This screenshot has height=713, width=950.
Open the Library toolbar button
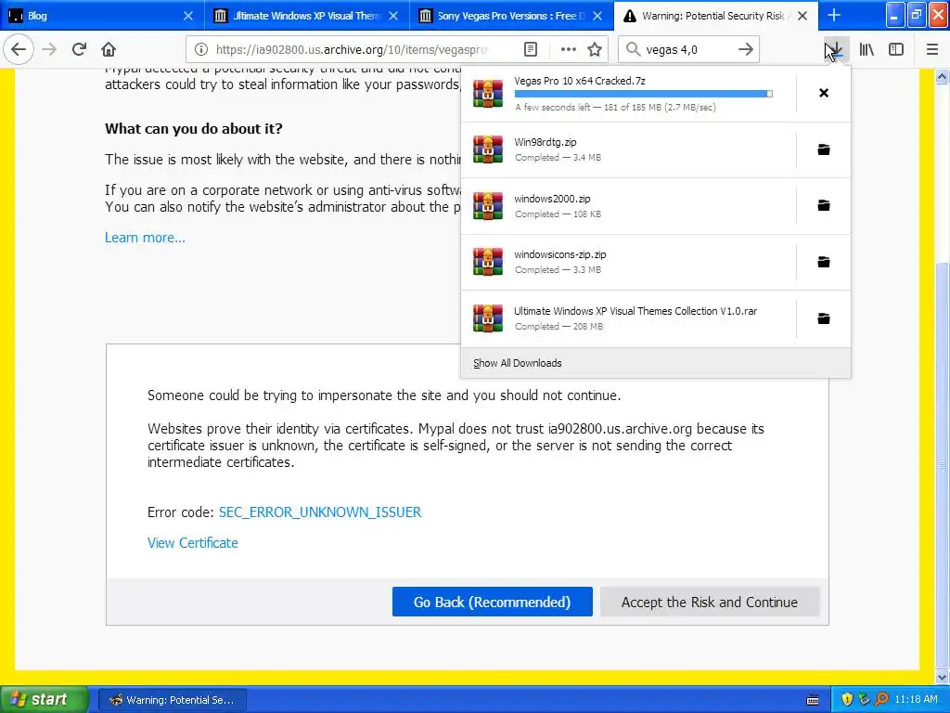click(x=867, y=50)
